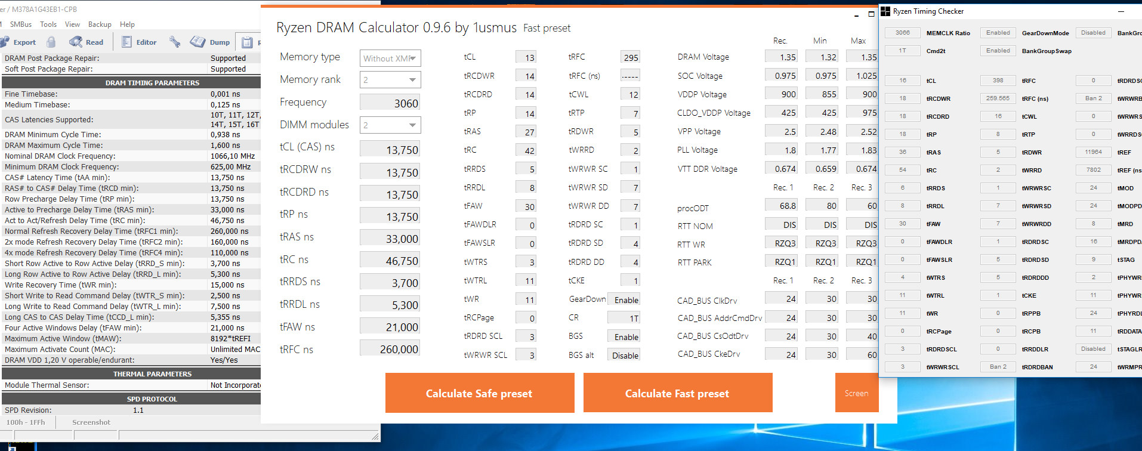Click the Maximum Activate Count (MAC) row
The width and height of the screenshot is (1142, 451).
tap(131, 349)
